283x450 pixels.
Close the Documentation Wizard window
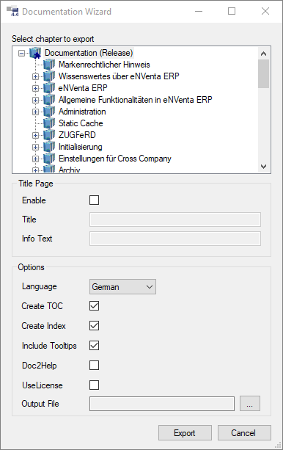[265, 11]
